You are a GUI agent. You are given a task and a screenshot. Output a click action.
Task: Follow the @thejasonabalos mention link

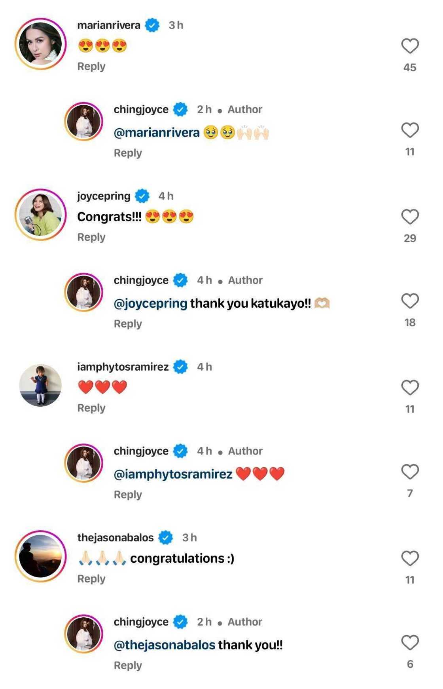click(165, 645)
